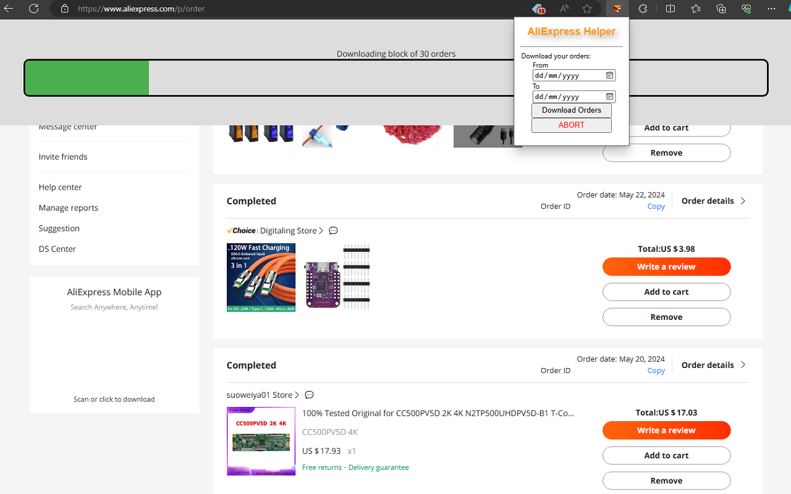Image resolution: width=791 pixels, height=494 pixels.
Task: Click Scan or click to download text
Action: coord(114,400)
